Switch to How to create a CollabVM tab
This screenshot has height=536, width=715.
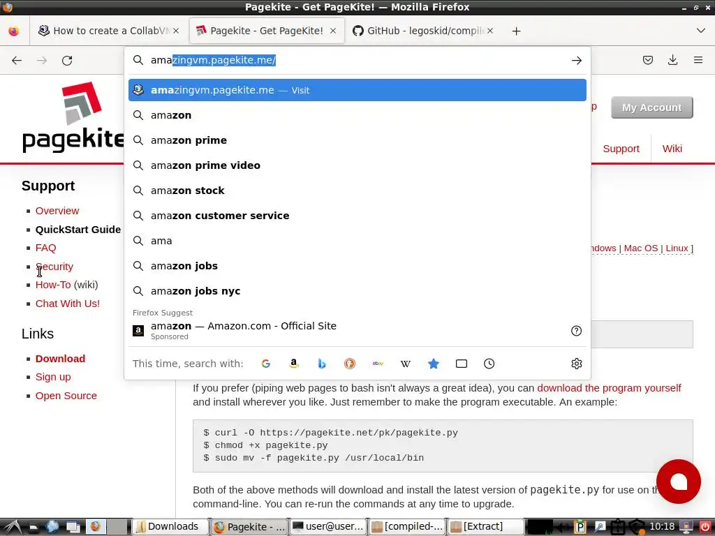pos(110,31)
